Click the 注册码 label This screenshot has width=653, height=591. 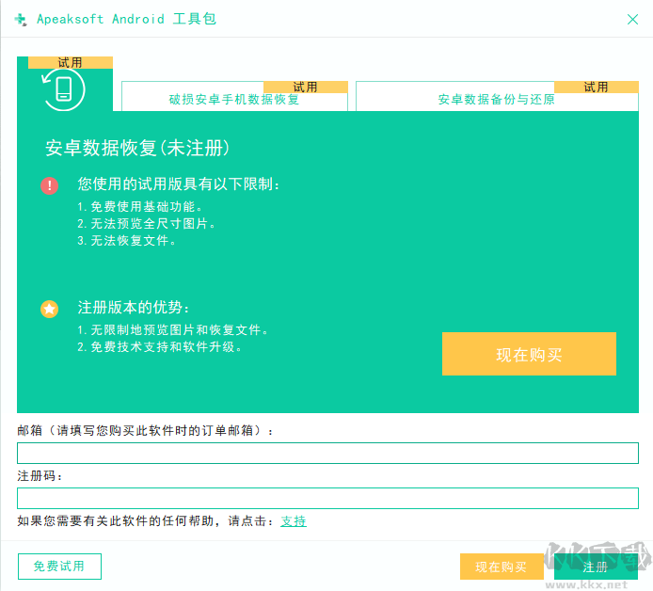coord(40,476)
